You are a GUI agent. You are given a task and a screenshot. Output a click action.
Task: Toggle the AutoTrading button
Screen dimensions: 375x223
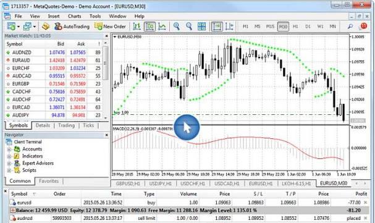tap(72, 27)
